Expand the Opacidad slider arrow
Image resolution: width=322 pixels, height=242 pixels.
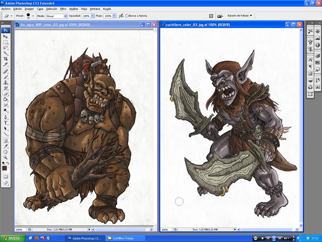click(x=92, y=16)
